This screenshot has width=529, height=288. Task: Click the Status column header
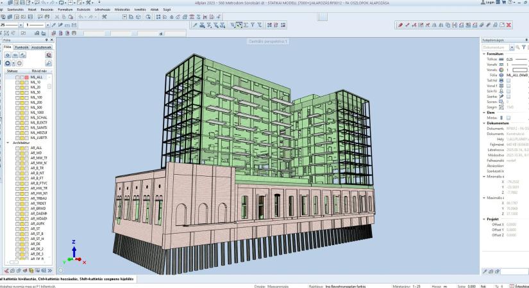[12, 71]
